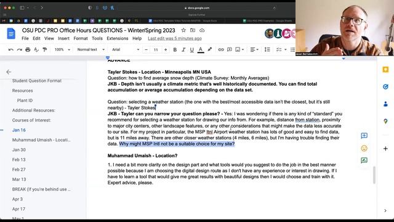This screenshot has height=222, width=394.
Task: Open the insert image dropdown
Action: [x=239, y=49]
